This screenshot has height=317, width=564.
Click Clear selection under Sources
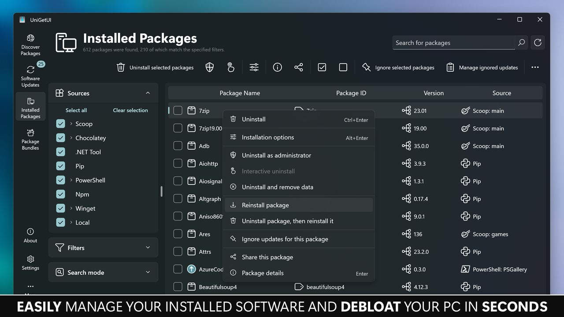point(130,110)
